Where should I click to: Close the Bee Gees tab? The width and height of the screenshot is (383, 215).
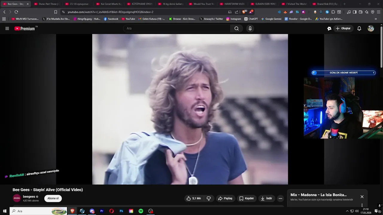click(28, 4)
